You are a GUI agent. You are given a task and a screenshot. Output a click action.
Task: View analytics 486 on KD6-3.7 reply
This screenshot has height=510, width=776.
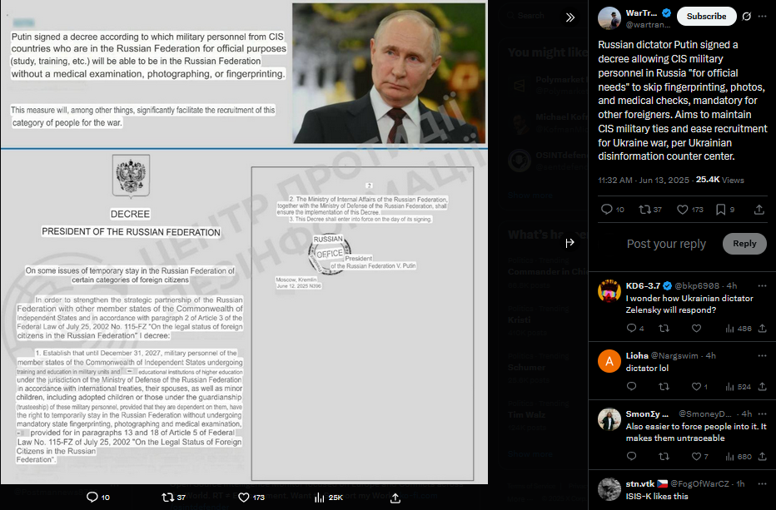739,329
